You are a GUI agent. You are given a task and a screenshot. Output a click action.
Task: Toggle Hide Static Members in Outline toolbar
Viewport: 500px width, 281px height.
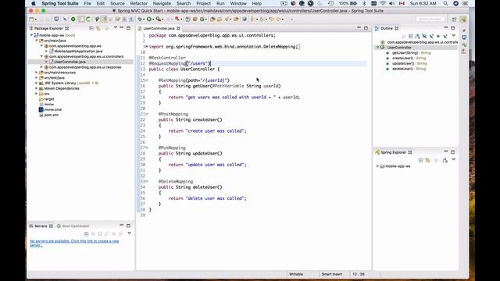click(x=431, y=36)
